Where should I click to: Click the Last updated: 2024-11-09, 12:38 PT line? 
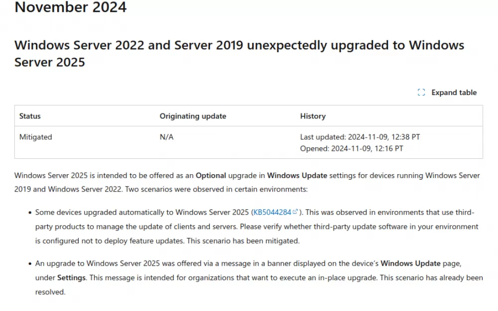tap(360, 137)
